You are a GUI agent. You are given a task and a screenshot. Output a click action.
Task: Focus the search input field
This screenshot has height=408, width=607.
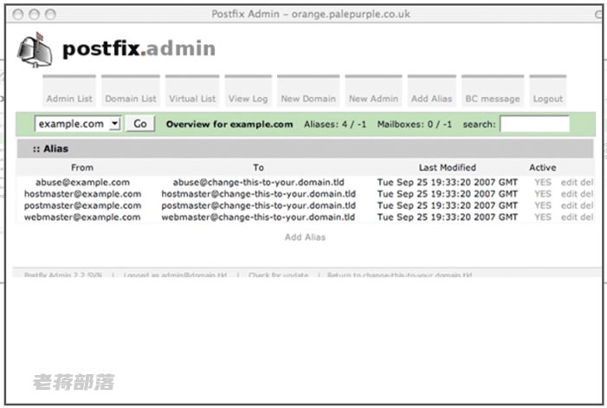click(534, 124)
